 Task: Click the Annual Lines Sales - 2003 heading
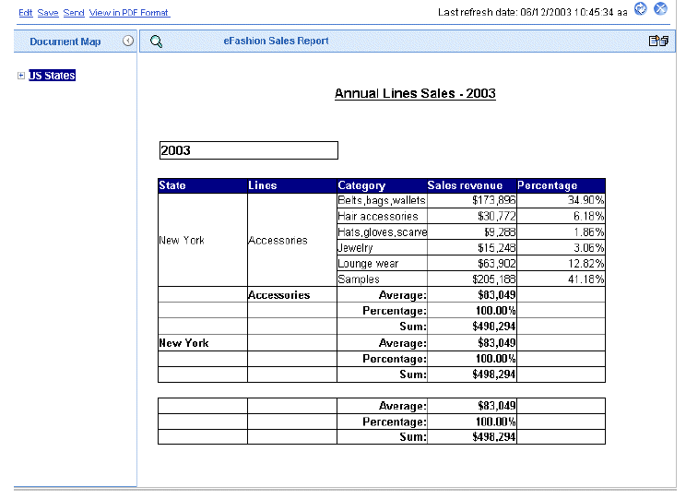click(x=415, y=93)
